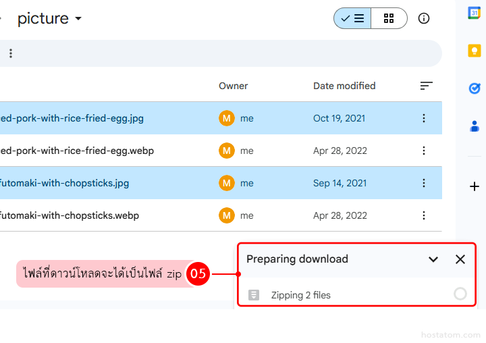Viewport: 486px width, 343px height.
Task: Click owner avatar on Sep 14, 2021 row
Action: coord(227,183)
